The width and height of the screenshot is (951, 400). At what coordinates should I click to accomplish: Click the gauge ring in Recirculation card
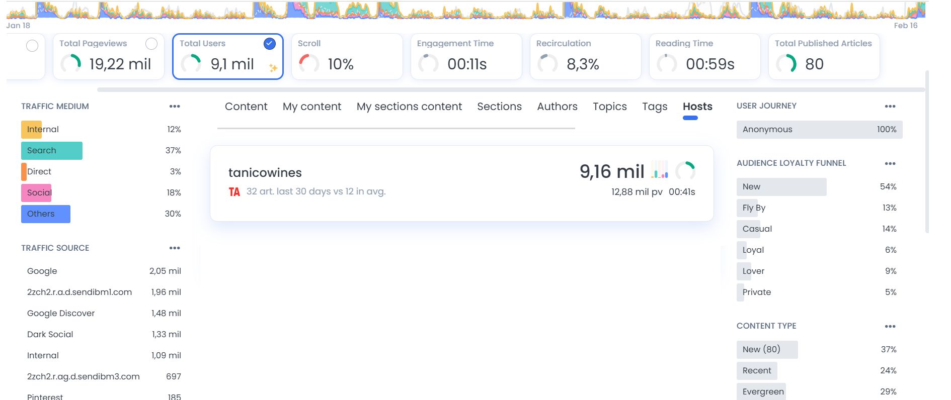[548, 64]
